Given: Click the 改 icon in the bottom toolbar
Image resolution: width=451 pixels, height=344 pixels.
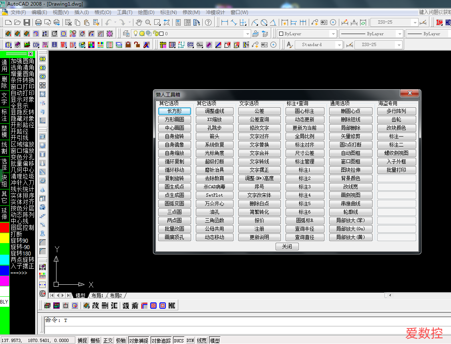Looking at the screenshot, I should tap(95, 306).
